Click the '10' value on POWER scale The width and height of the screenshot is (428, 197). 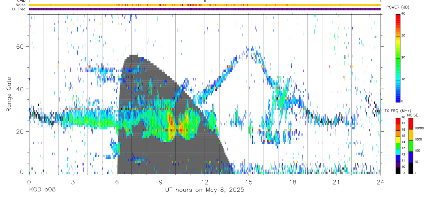(404, 80)
